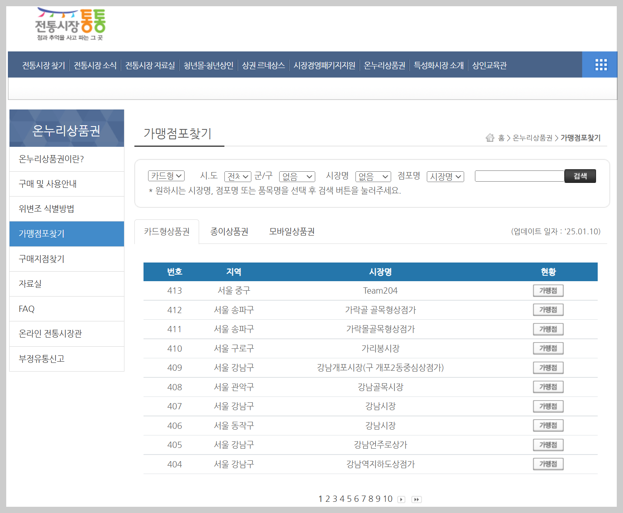The width and height of the screenshot is (623, 513).
Task: Click 가맹점 button in row 407
Action: (548, 406)
